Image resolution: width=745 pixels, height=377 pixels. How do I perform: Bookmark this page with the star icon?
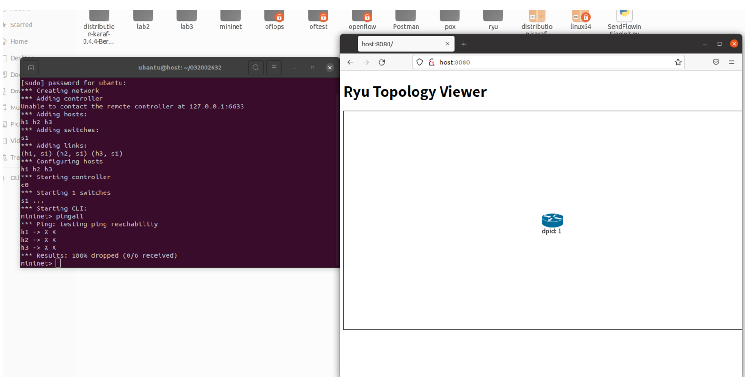pos(678,62)
